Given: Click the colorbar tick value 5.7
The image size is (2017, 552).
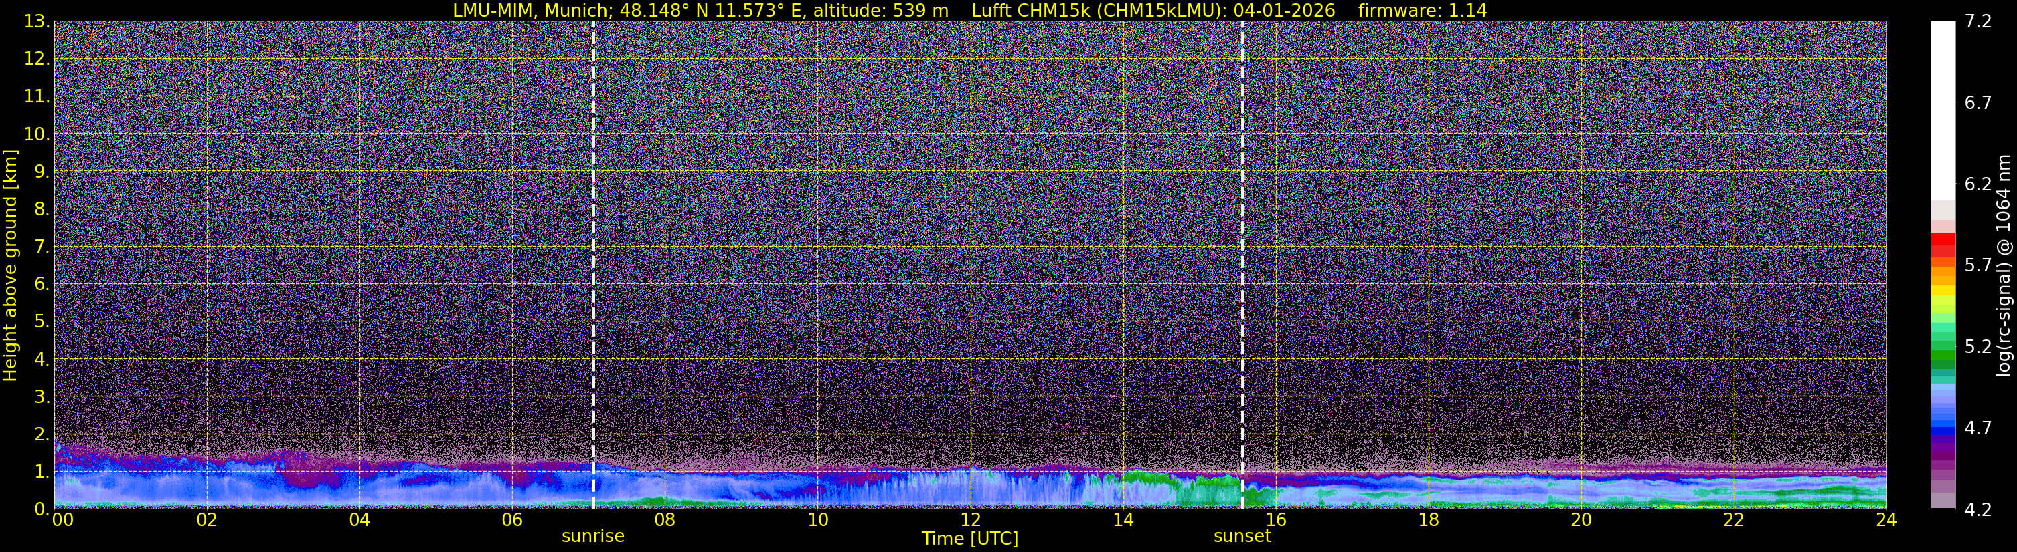Looking at the screenshot, I should [1978, 265].
